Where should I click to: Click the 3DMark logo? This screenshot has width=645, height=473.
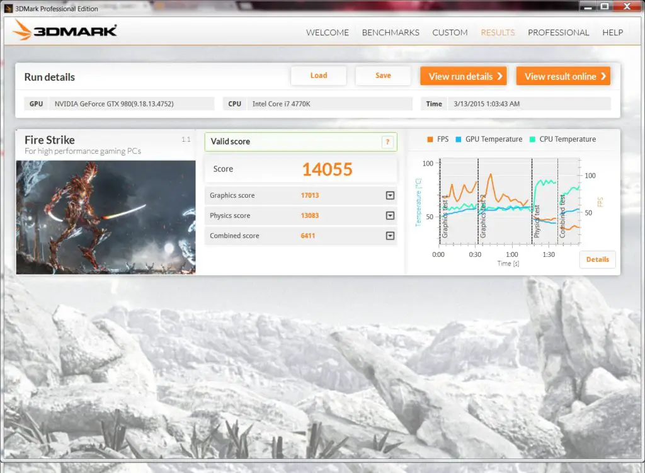tap(65, 30)
